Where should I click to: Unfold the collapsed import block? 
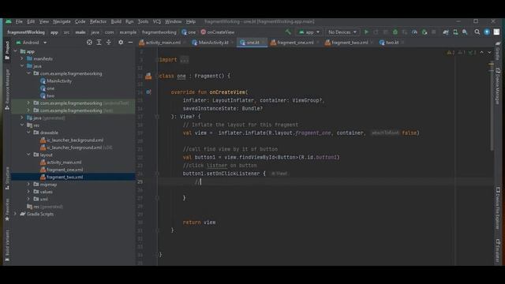click(x=184, y=60)
